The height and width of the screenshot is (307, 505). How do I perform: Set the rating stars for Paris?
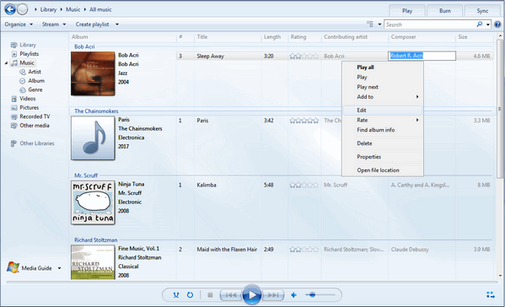tap(304, 121)
